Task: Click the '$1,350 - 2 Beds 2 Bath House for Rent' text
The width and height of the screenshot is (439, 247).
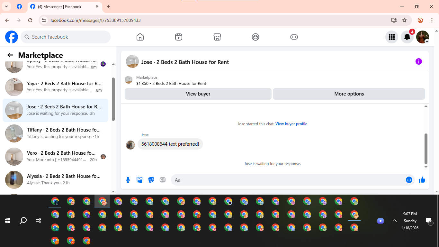Action: point(171,83)
